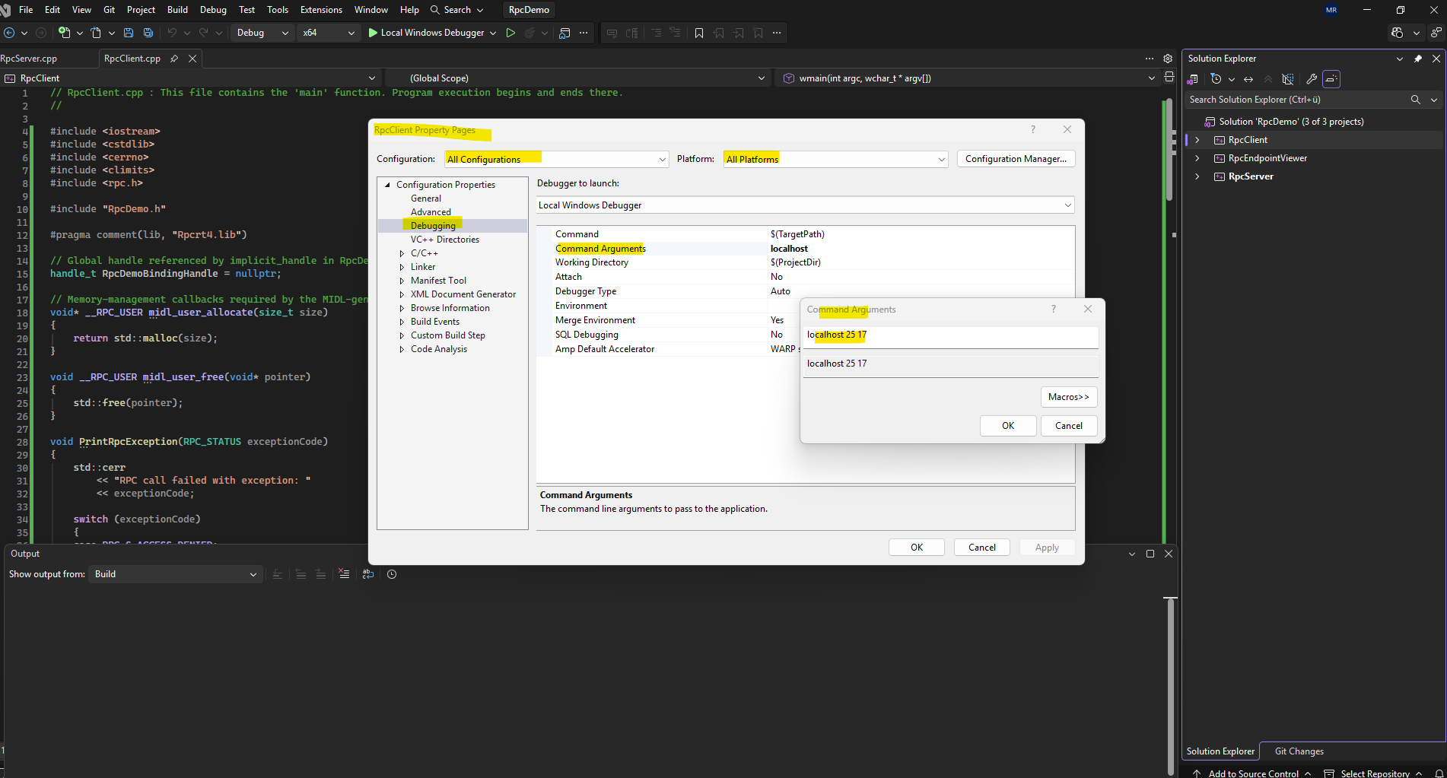Click the Solution Explorer search magnifier icon
The height and width of the screenshot is (778, 1447).
pos(1416,100)
